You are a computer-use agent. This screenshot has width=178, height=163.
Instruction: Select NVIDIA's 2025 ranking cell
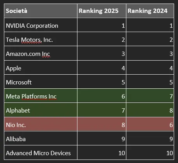pos(102,25)
